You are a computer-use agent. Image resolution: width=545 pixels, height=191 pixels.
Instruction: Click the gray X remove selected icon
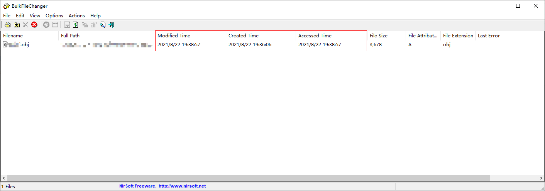pos(25,25)
